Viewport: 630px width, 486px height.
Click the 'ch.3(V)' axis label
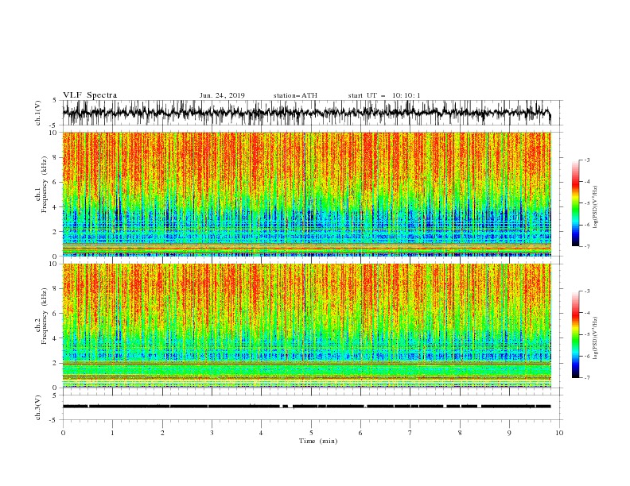38,407
